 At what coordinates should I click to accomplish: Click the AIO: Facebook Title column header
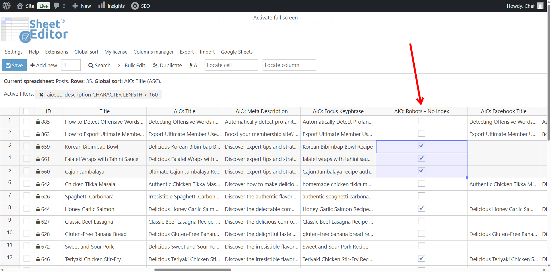point(504,111)
